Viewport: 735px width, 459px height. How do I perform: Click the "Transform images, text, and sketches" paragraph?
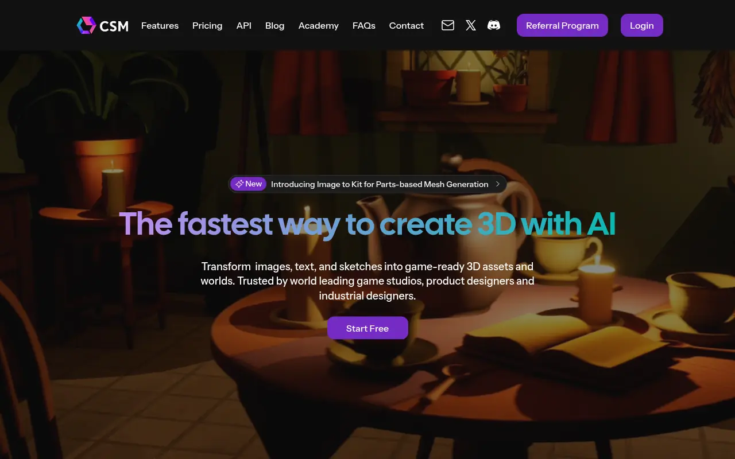[367, 281]
